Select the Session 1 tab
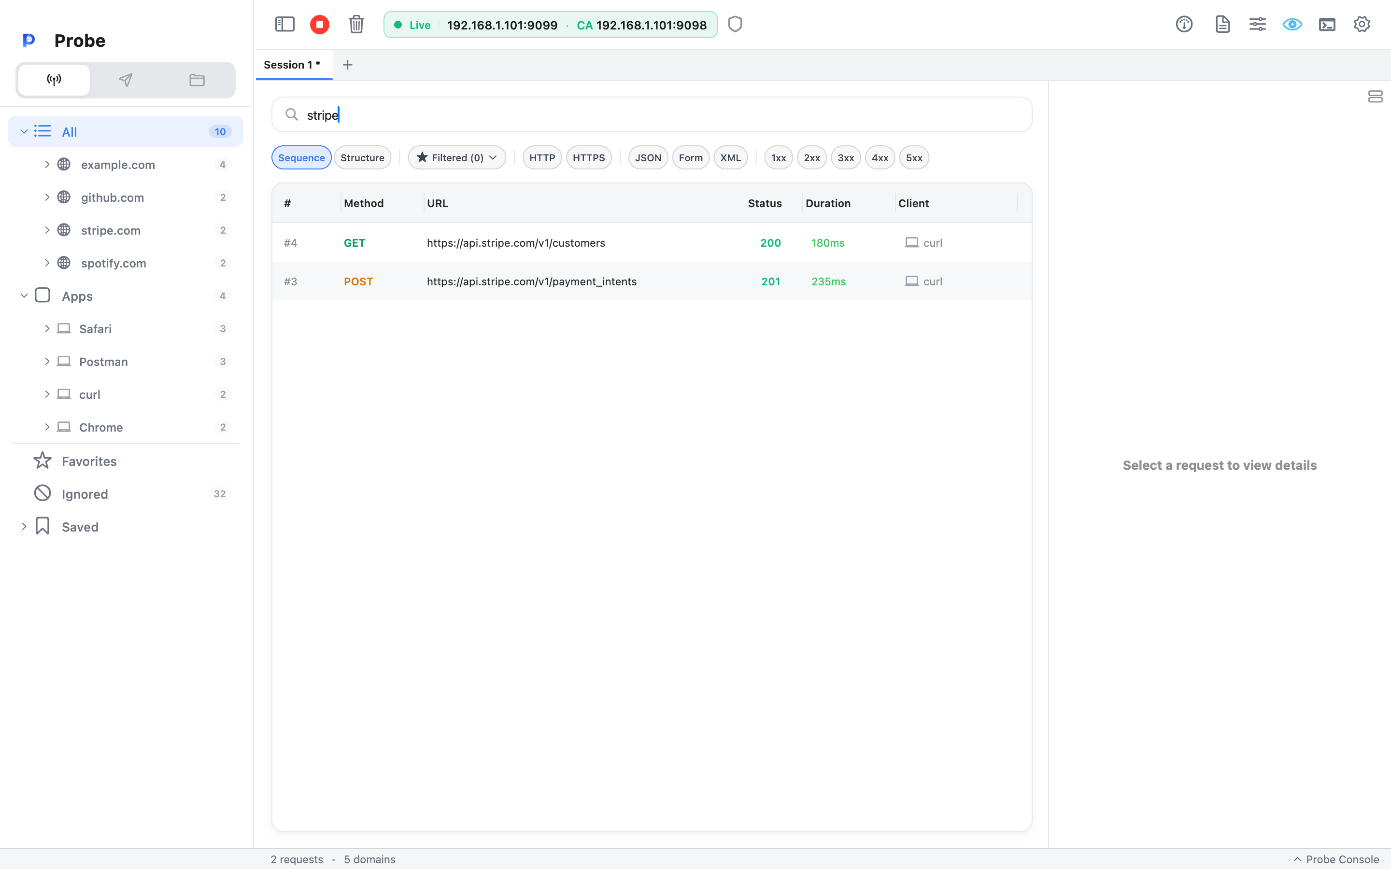Viewport: 1391px width, 869px height. pos(294,65)
